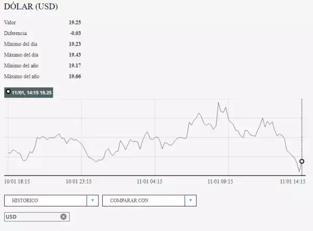
Task: Select the 11/01 09:15 axis label
Action: coord(220,181)
